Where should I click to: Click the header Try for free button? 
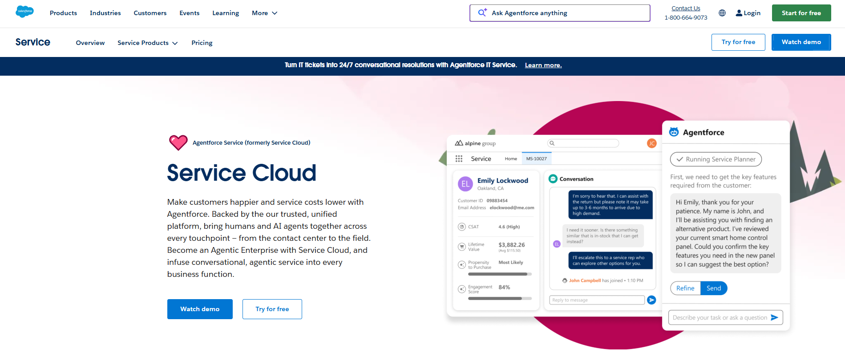tap(738, 42)
